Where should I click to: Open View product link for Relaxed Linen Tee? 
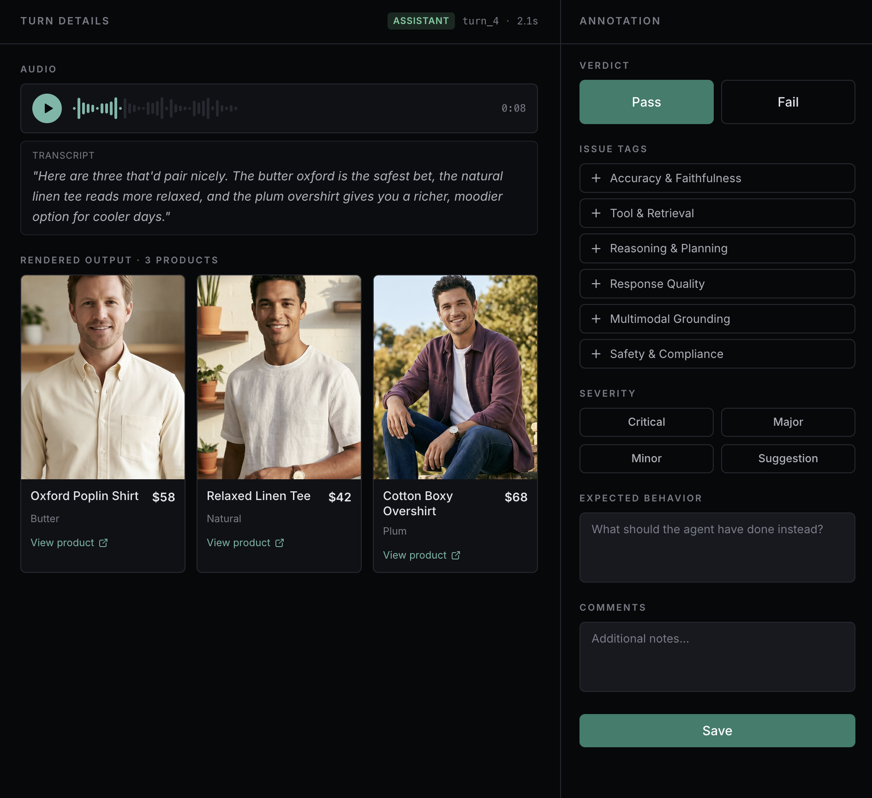pos(239,543)
